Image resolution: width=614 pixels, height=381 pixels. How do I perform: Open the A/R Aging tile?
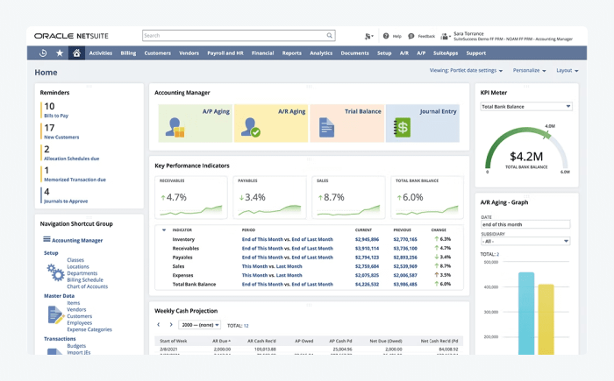pyautogui.click(x=271, y=123)
